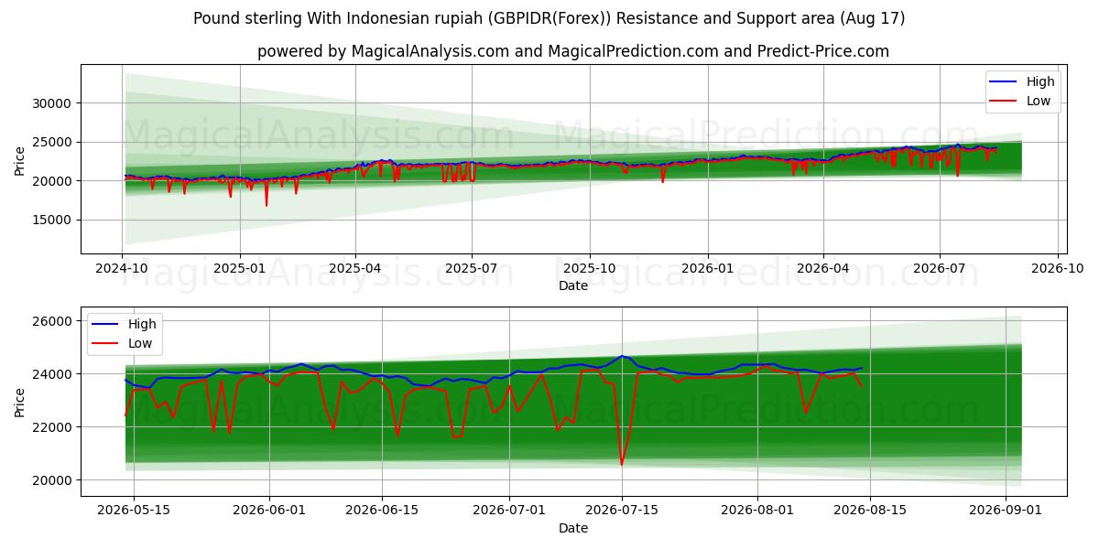The width and height of the screenshot is (1099, 549).
Task: Click the 2026-04 date tick label
Action: [x=822, y=270]
